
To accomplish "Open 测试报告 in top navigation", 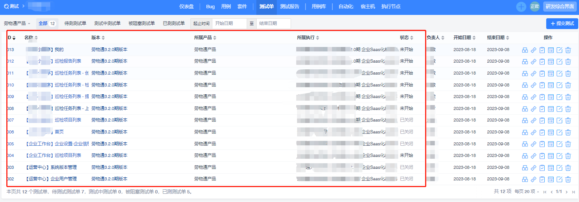I will [x=289, y=6].
